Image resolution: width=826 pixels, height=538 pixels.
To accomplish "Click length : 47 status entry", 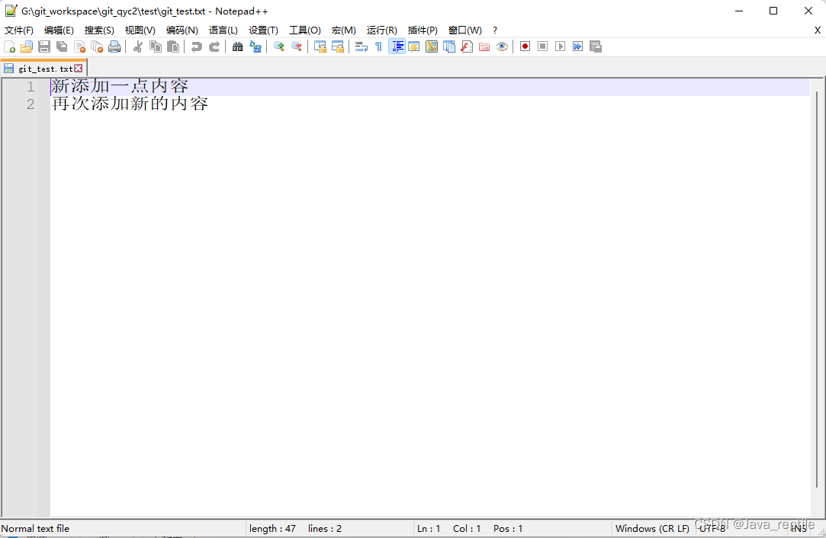I will pyautogui.click(x=272, y=529).
